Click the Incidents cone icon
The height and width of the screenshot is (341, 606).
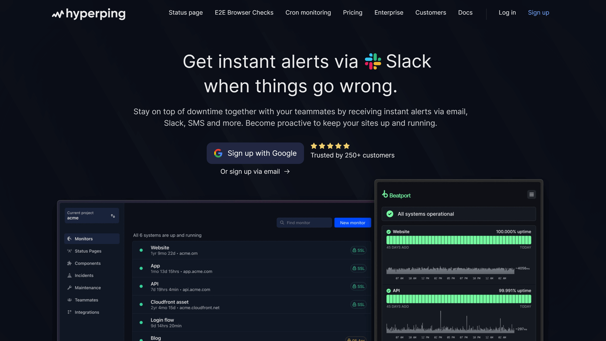tap(69, 275)
